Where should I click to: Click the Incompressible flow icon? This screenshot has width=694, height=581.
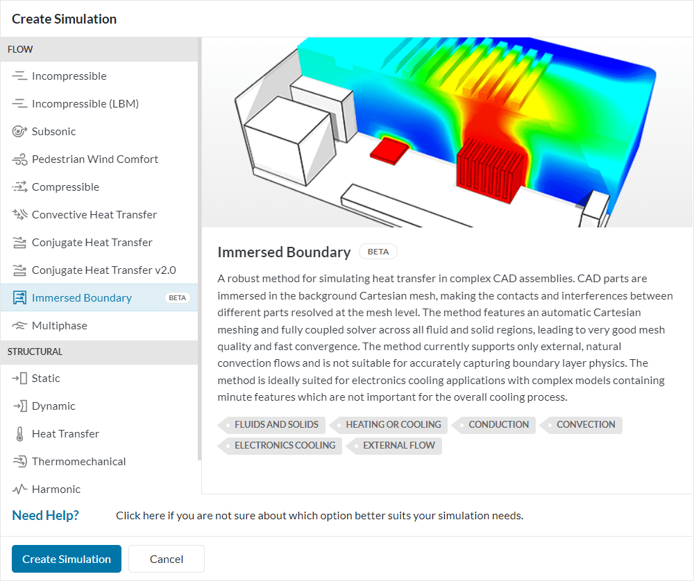(19, 76)
